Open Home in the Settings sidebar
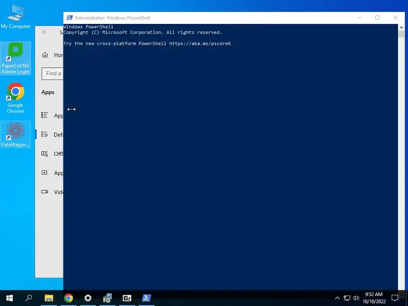This screenshot has width=408, height=306. 52,55
